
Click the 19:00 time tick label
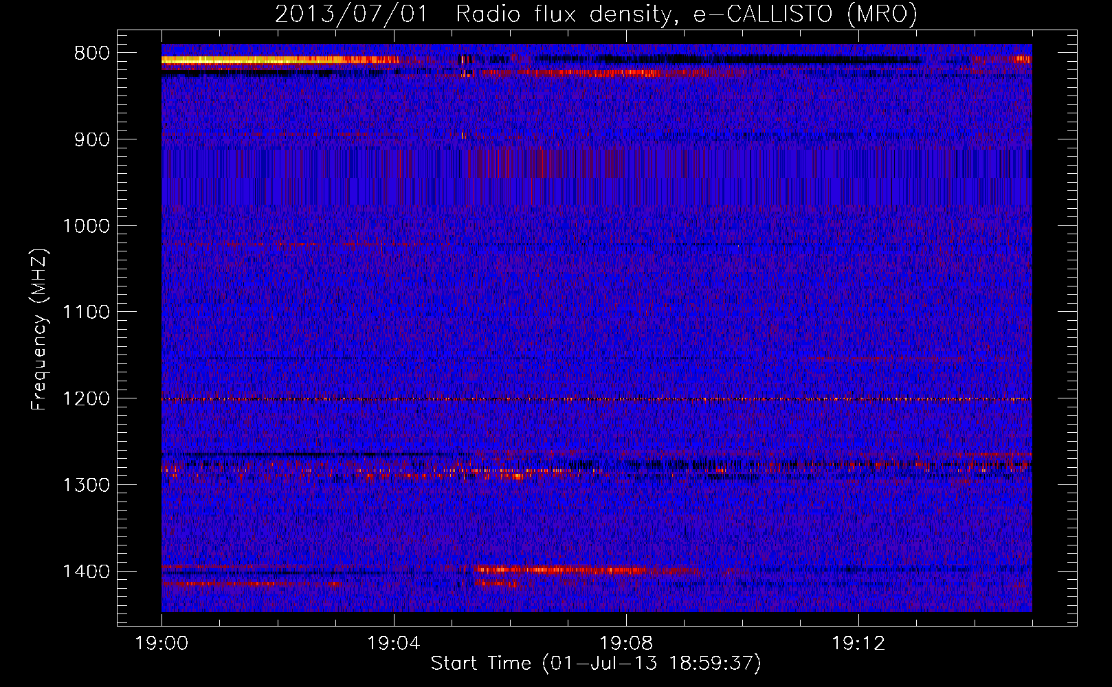tap(162, 644)
